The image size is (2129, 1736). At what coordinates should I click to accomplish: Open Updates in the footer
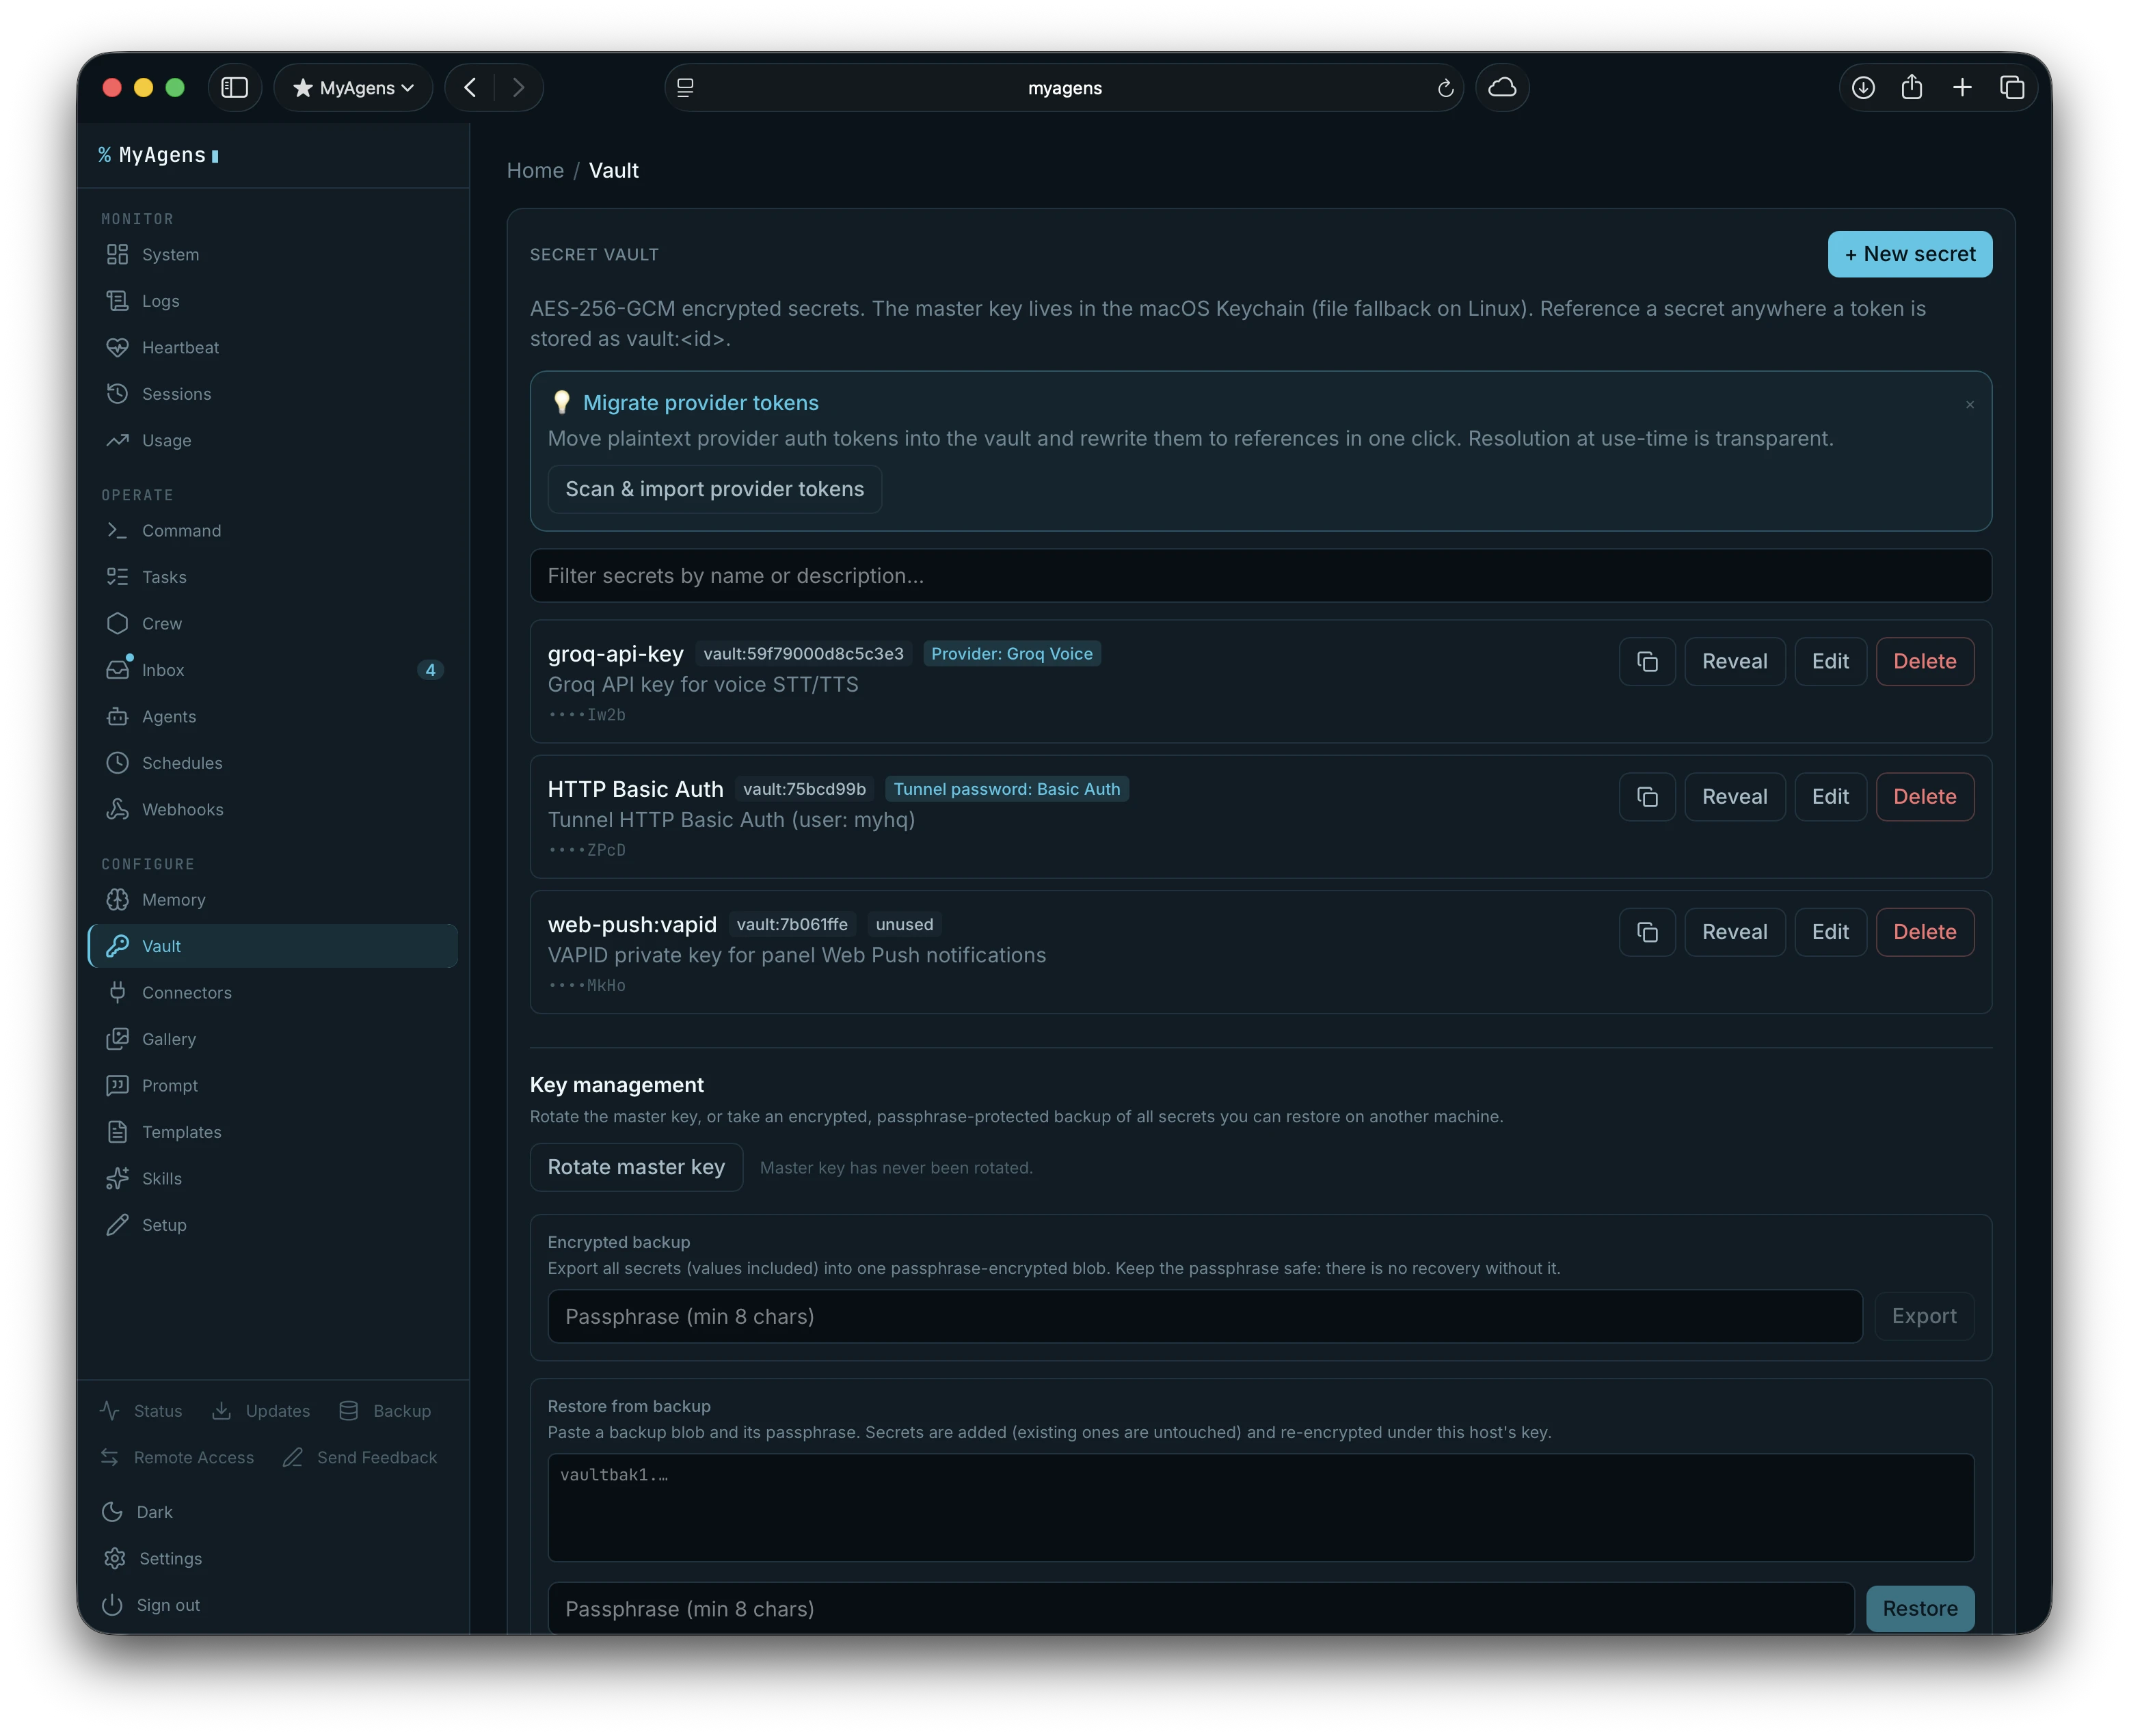(261, 1411)
